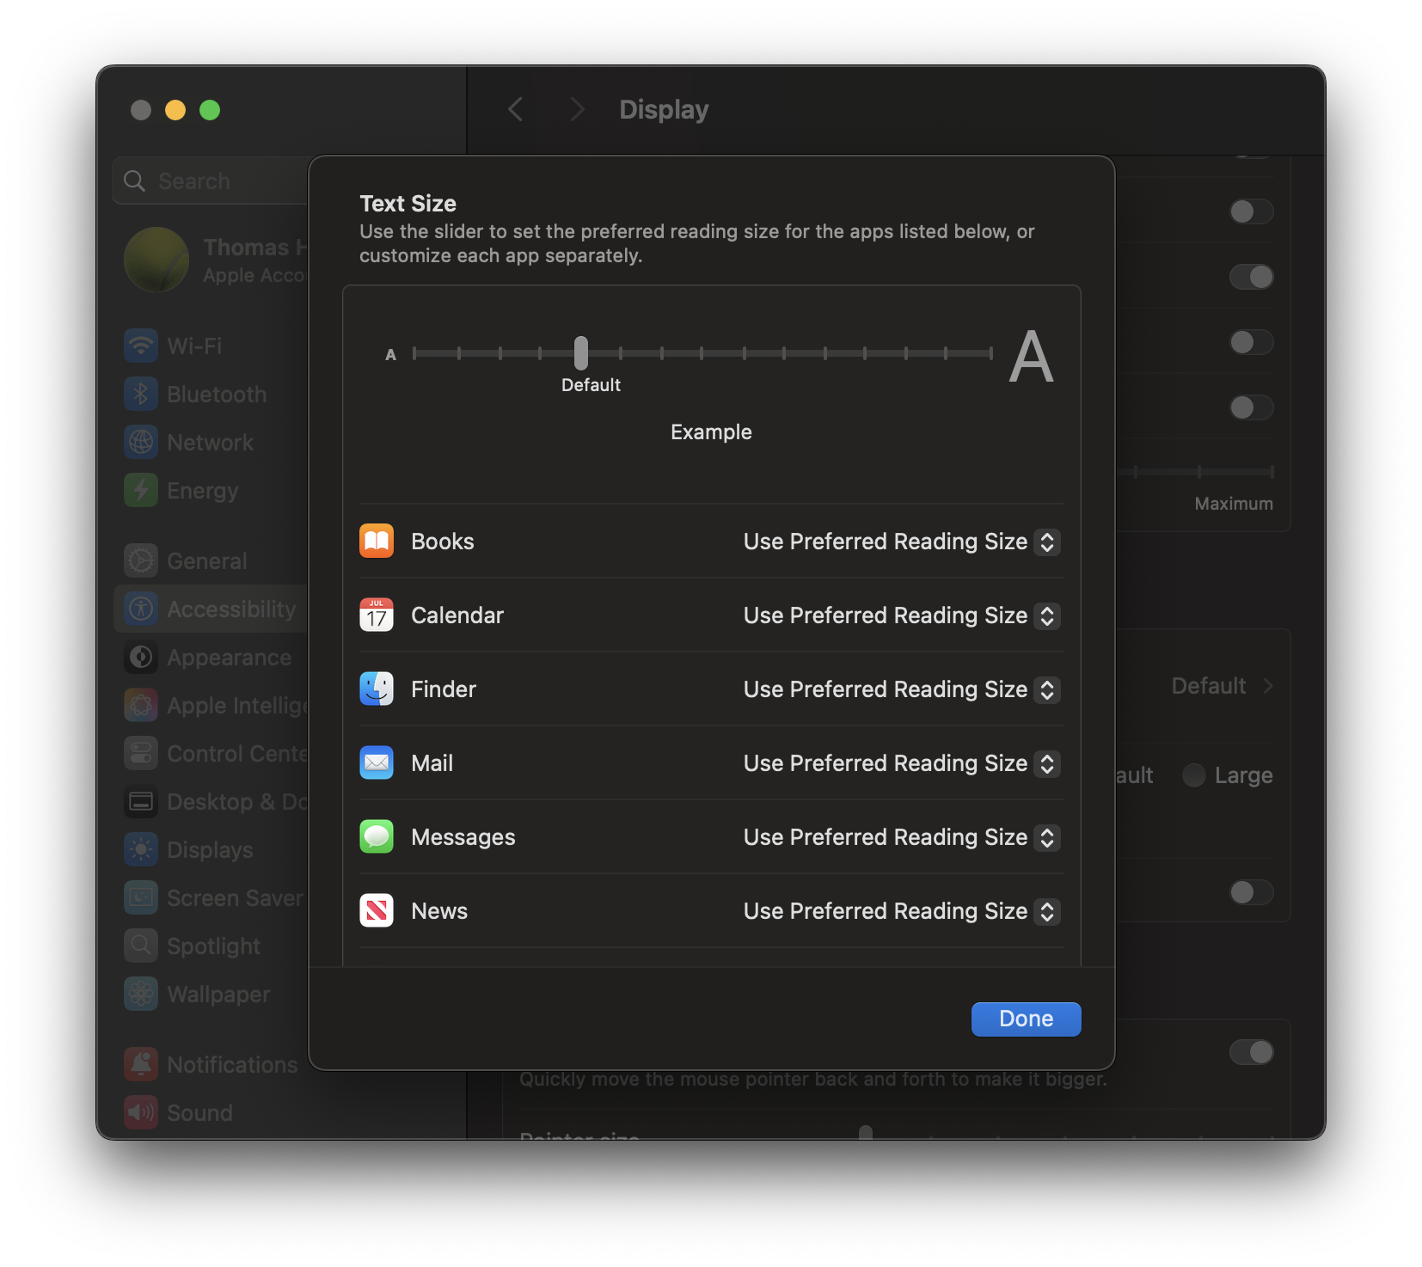Viewport: 1422px width, 1267px height.
Task: Click the Screen Saver icon
Action: click(141, 897)
